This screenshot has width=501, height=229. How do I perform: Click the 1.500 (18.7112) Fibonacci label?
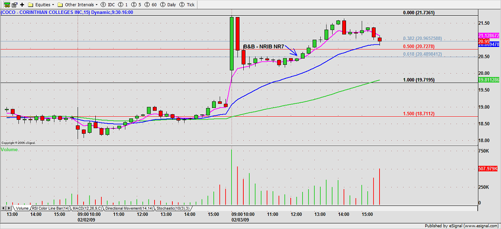(419, 113)
